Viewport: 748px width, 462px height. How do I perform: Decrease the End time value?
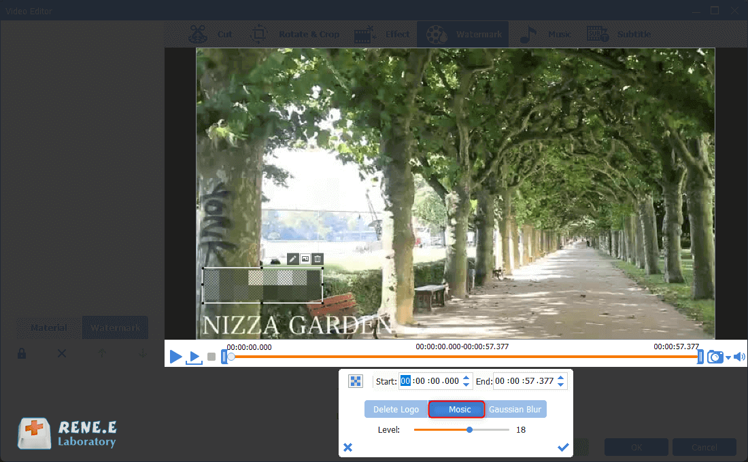[x=560, y=385]
